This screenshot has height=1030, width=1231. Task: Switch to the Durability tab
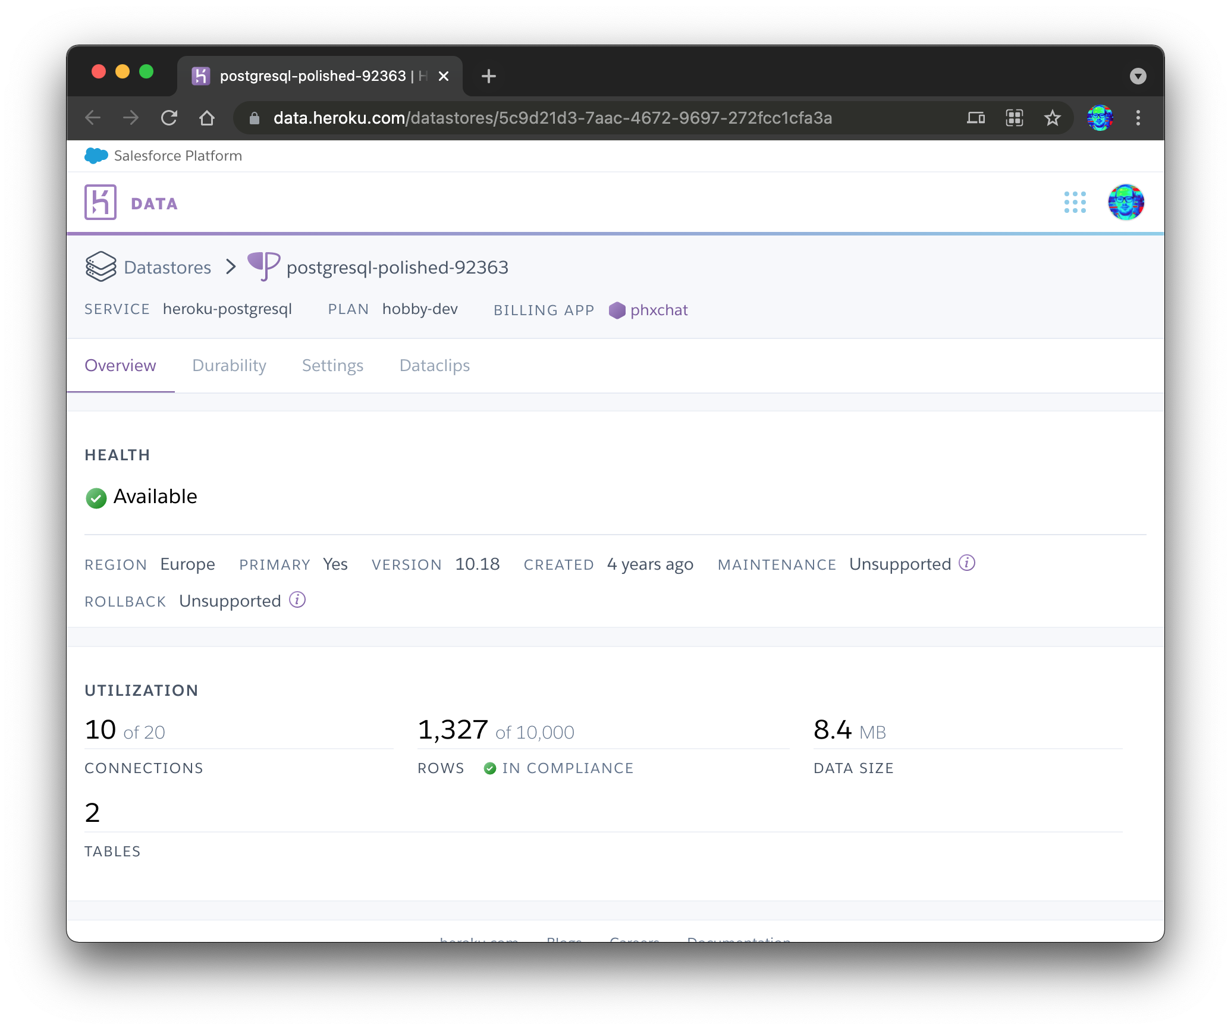(228, 365)
